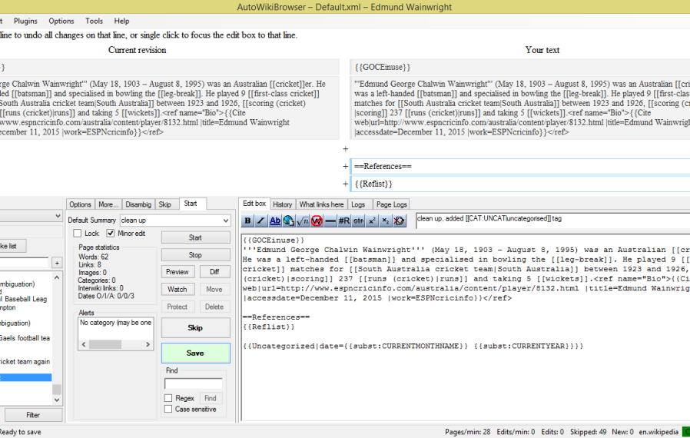Click the Protect button

click(x=177, y=307)
